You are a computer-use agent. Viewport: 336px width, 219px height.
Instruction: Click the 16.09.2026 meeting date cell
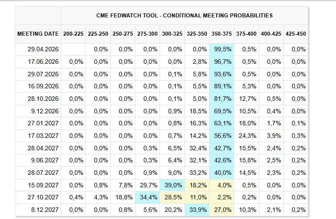(42, 87)
